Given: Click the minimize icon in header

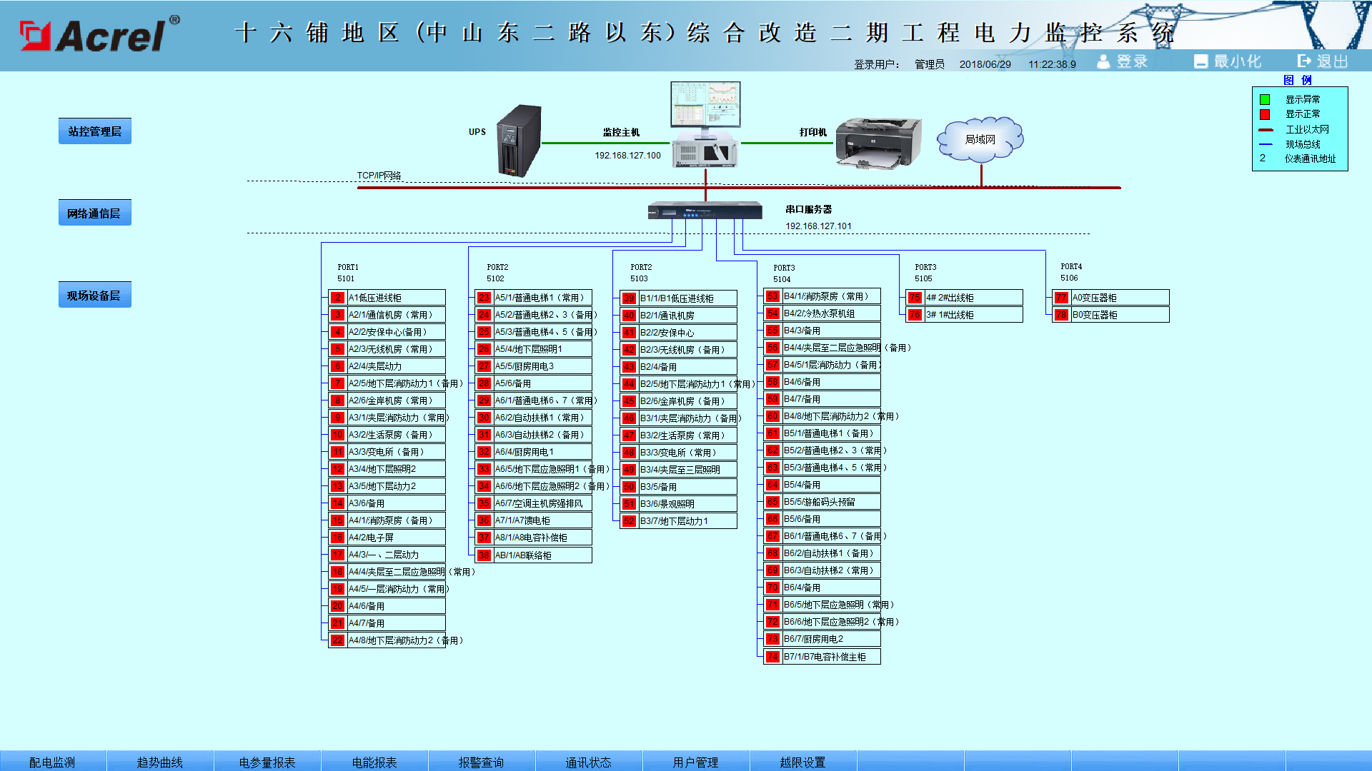Looking at the screenshot, I should (x=1201, y=61).
